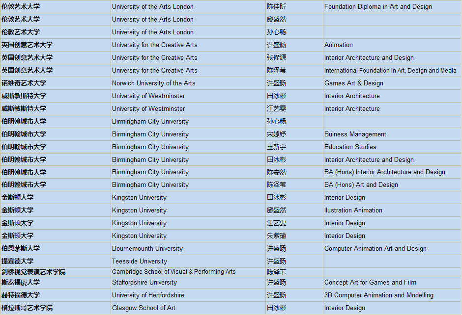Select 'International Foundation in Art, Design and Media'

tap(390, 70)
